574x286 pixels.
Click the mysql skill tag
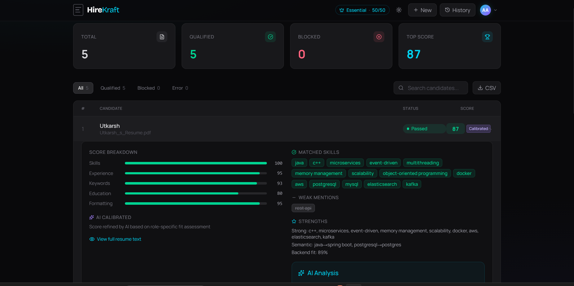352,184
